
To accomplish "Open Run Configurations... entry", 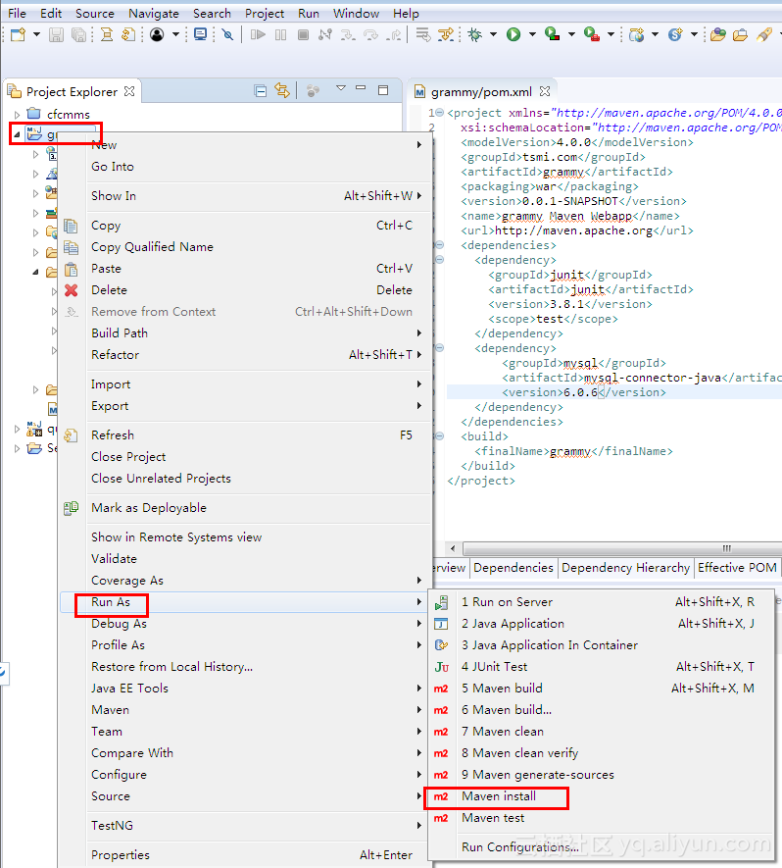I will point(602,847).
